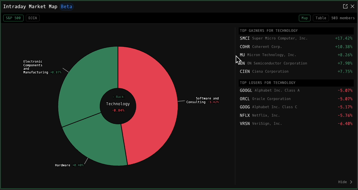
Task: Click the Electronic Components and Manufacturing label
Action: 42,67
